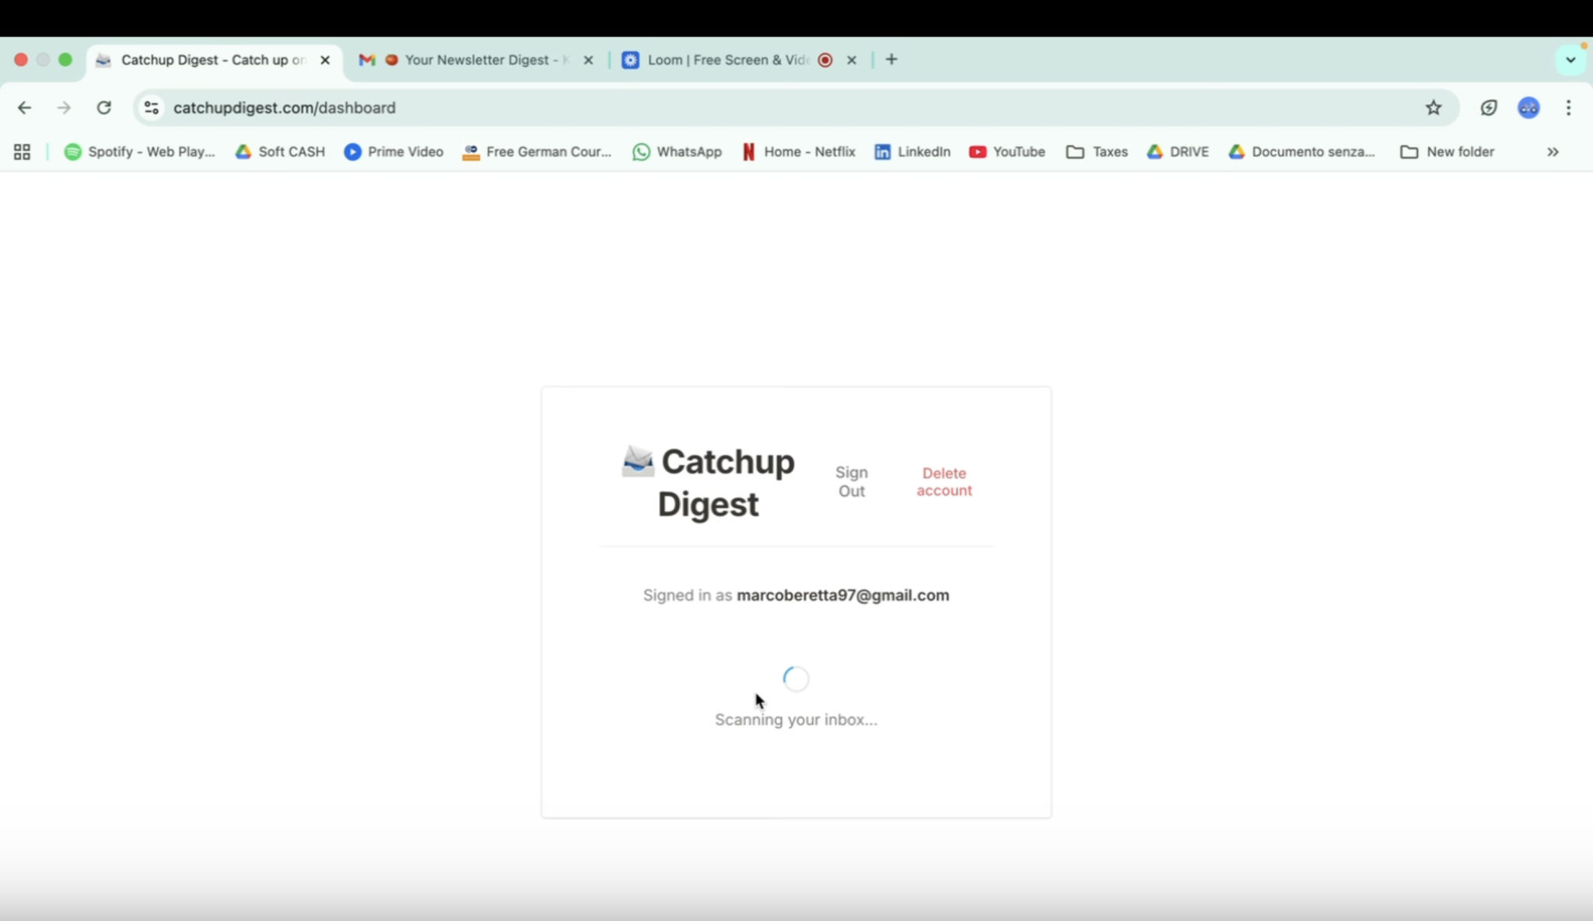The image size is (1593, 921).
Task: Open the New folder bookmark folder
Action: pyautogui.click(x=1447, y=152)
